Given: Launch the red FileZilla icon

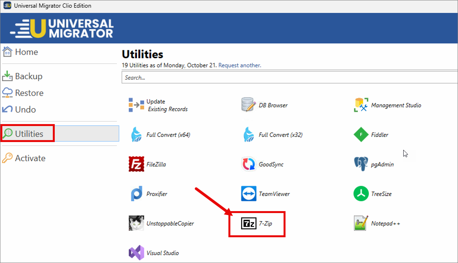Looking at the screenshot, I should click(137, 164).
